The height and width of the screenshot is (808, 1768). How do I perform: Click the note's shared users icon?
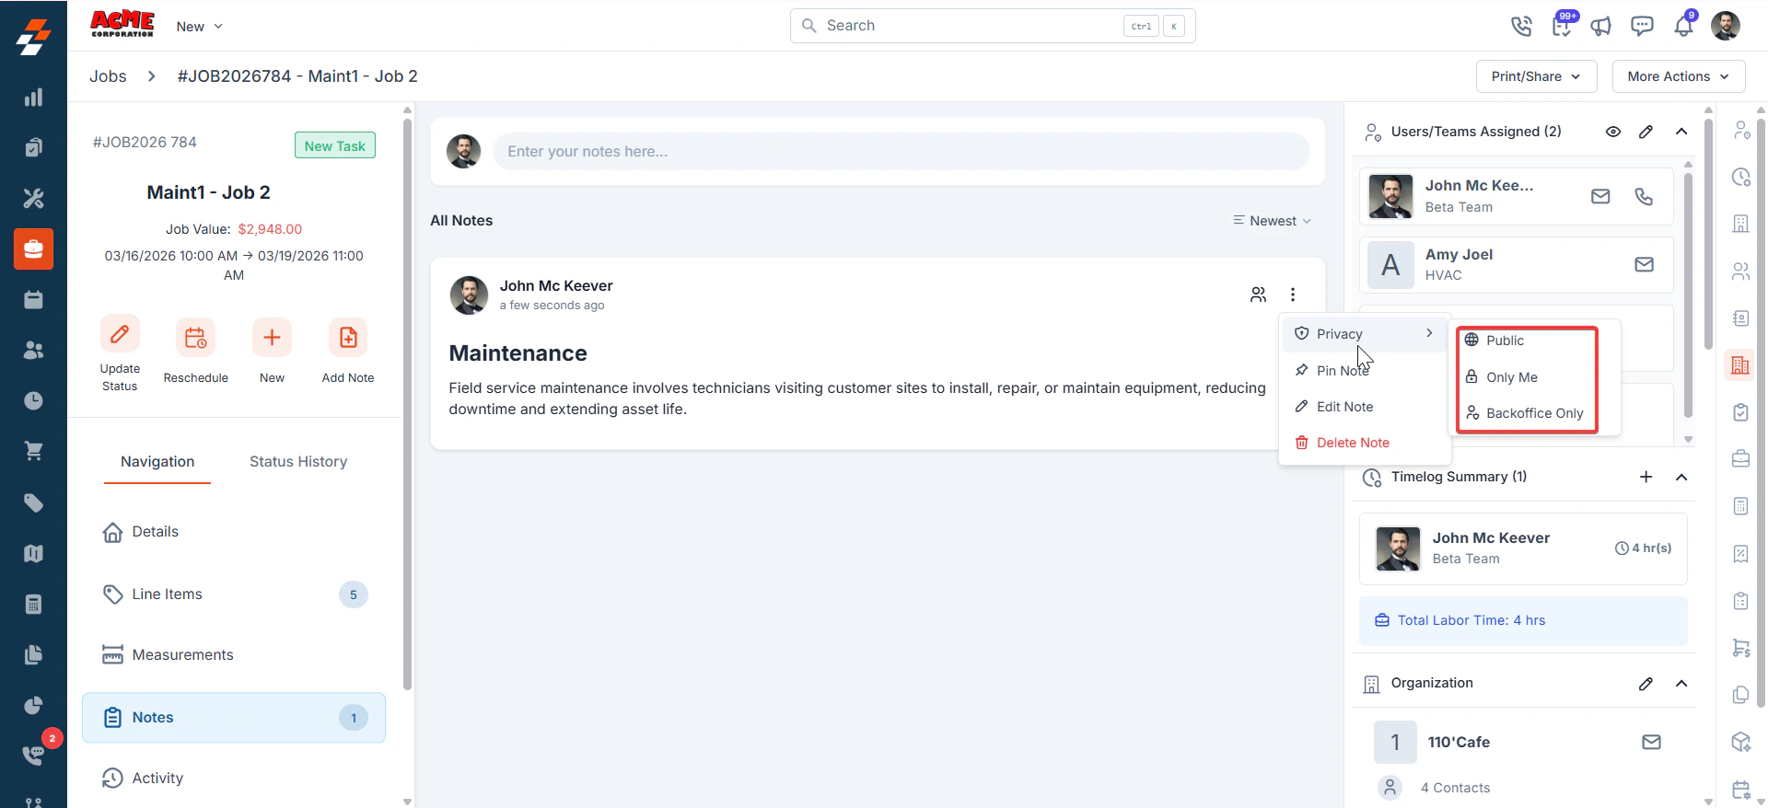click(x=1258, y=294)
